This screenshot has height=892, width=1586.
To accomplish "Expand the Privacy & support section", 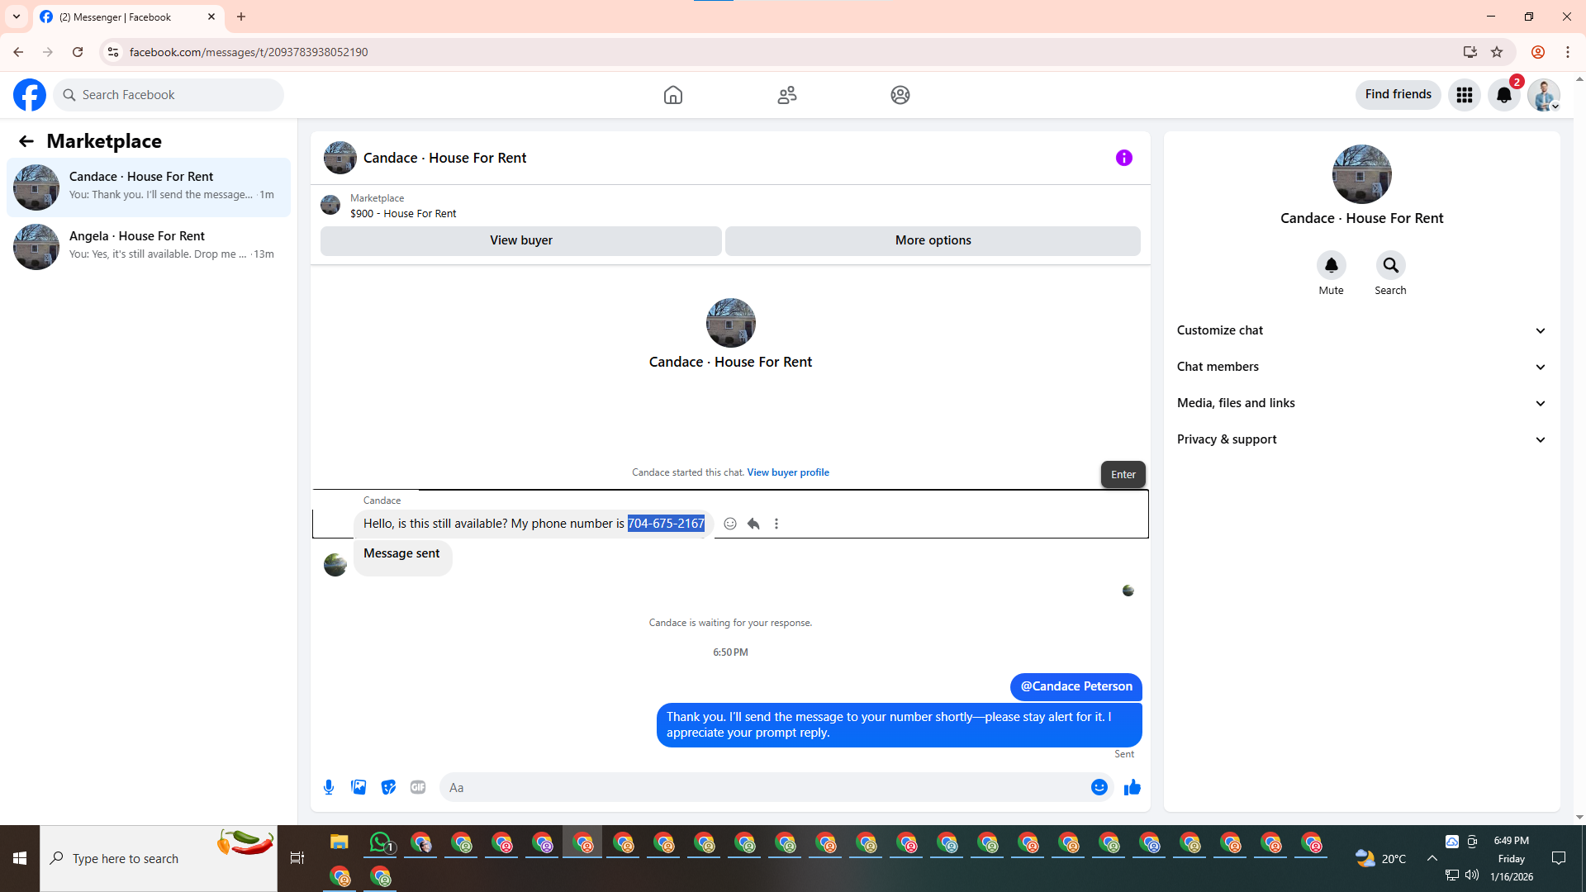I will click(x=1361, y=439).
